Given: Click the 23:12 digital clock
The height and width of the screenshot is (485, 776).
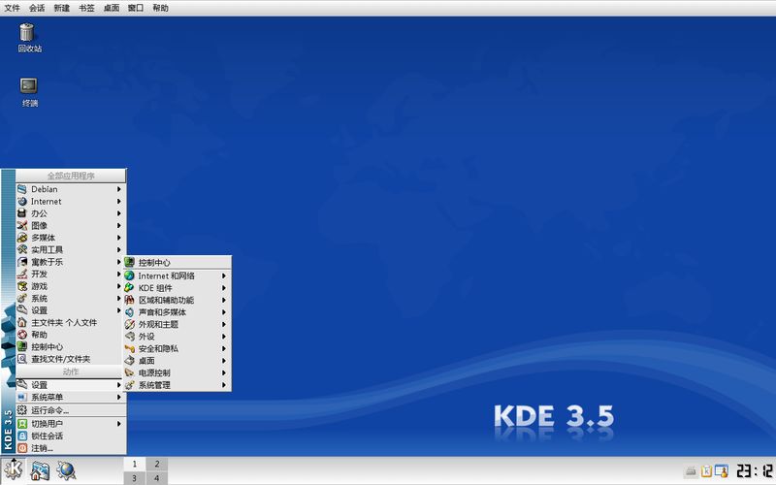Looking at the screenshot, I should tap(752, 471).
